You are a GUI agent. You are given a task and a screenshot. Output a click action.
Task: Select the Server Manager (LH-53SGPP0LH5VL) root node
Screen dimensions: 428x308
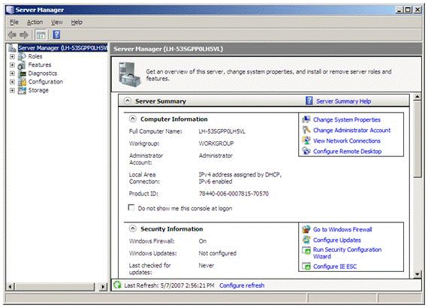point(63,48)
